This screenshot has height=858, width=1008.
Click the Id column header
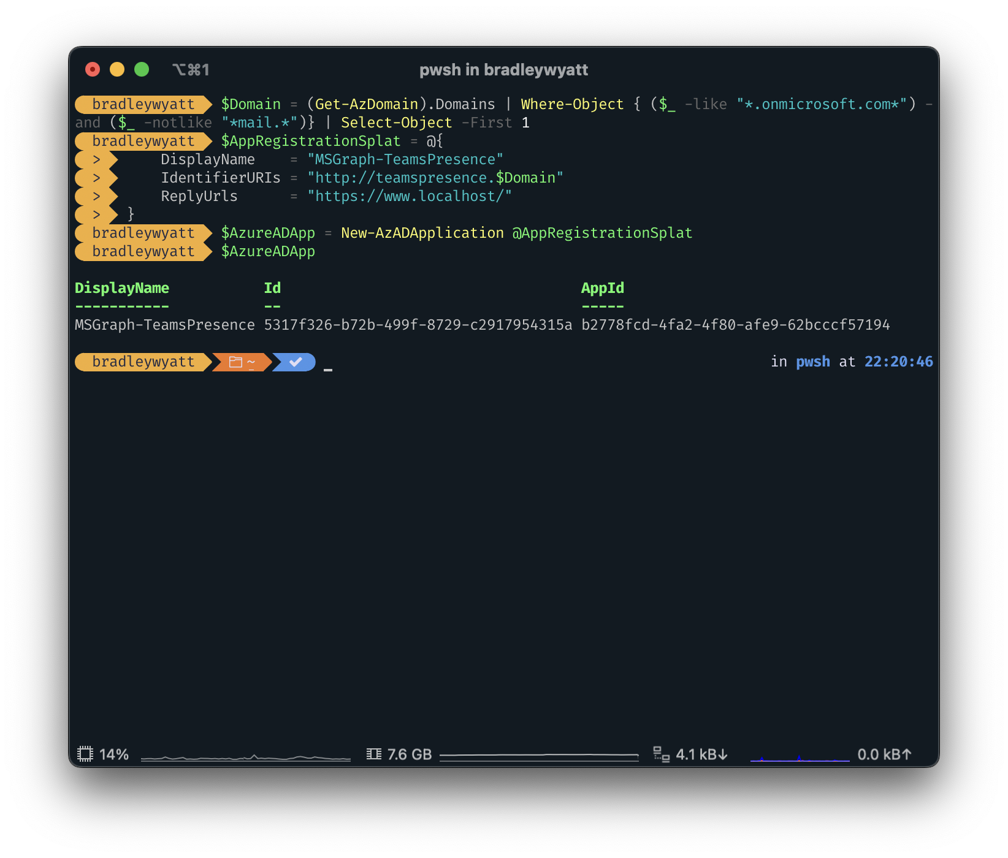pyautogui.click(x=272, y=288)
